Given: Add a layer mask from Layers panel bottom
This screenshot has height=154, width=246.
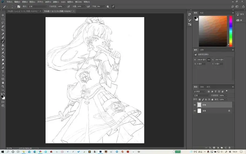Looking at the screenshot, I should point(214,148).
